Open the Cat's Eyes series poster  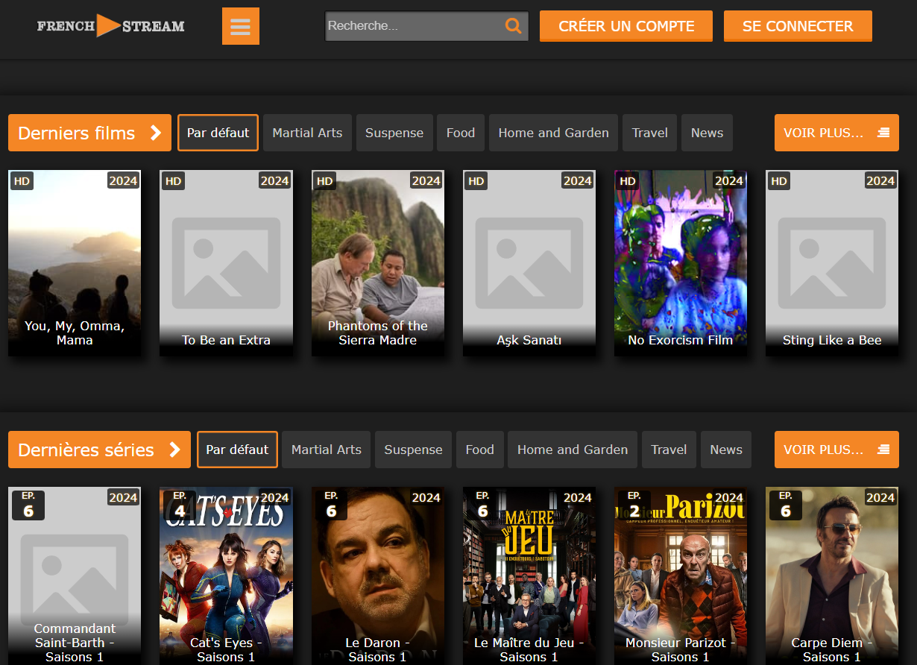point(226,574)
